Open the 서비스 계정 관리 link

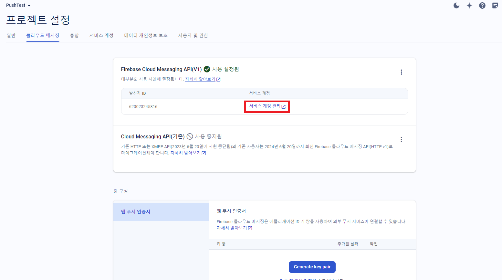(265, 106)
